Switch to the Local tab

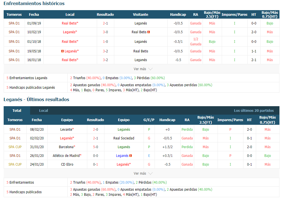43,110
